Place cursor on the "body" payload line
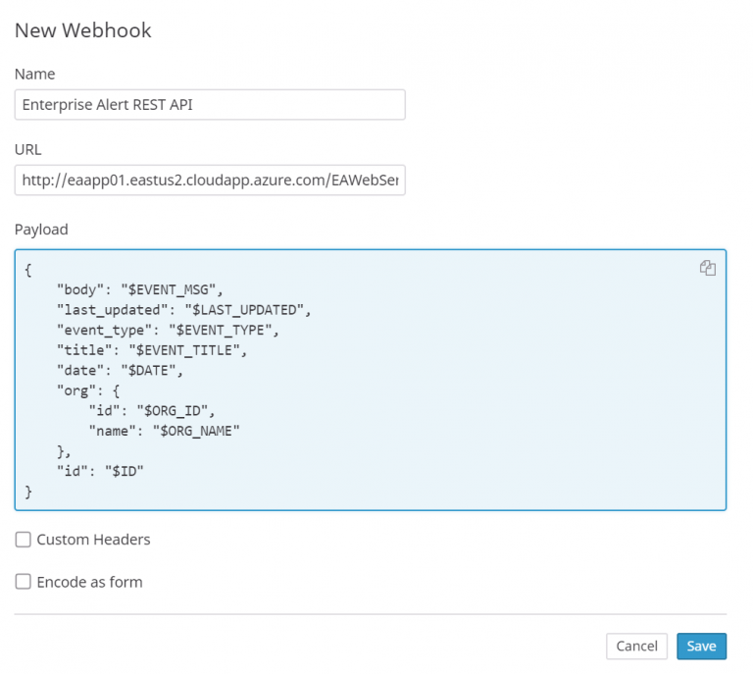 tap(140, 288)
